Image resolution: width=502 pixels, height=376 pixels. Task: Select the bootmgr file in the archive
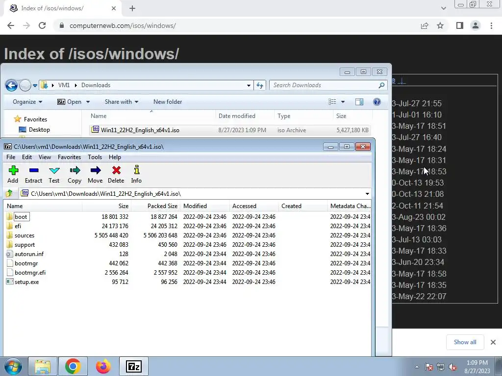(x=26, y=263)
